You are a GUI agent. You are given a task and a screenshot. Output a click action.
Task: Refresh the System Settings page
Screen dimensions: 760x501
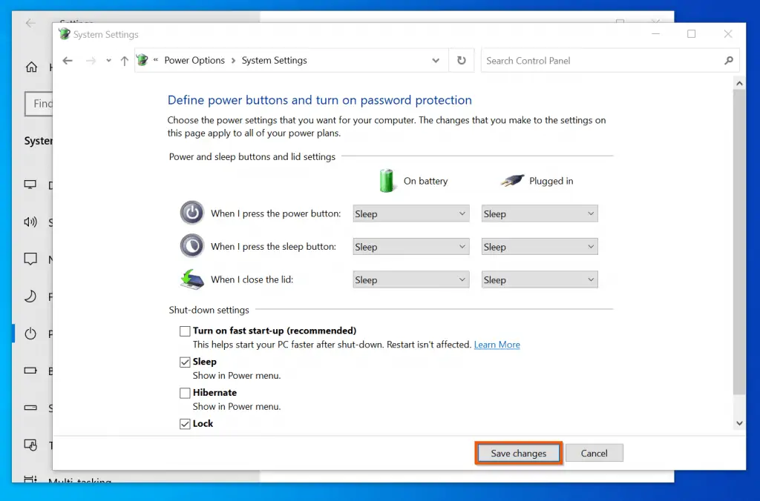tap(462, 61)
